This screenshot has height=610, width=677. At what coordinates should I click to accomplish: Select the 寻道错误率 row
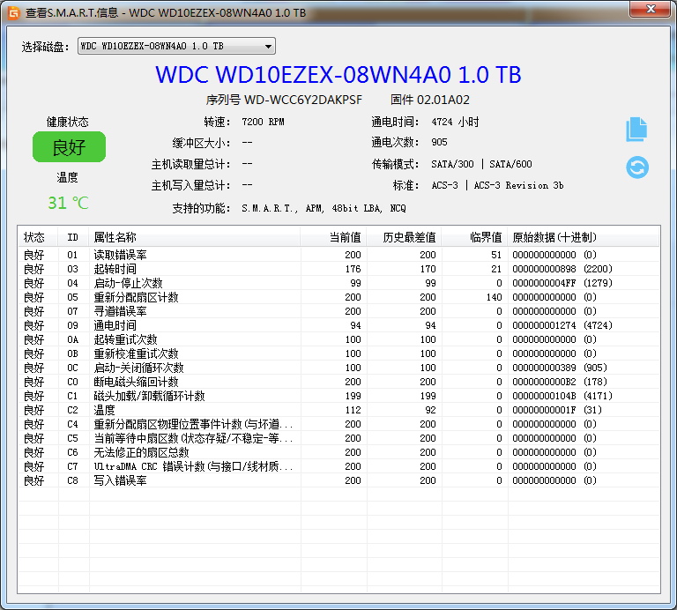[338, 311]
